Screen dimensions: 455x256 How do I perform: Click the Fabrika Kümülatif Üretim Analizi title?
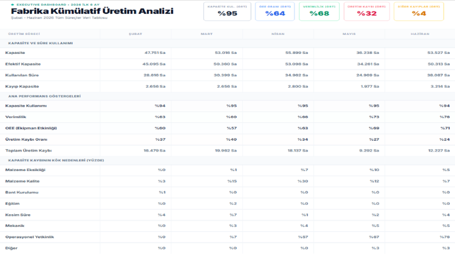[92, 11]
